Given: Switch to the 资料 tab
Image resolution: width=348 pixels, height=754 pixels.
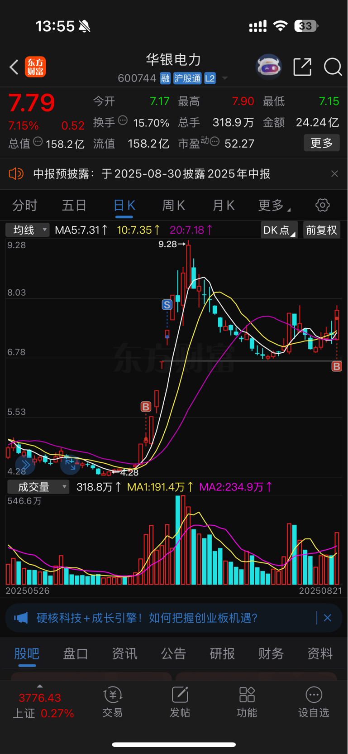Looking at the screenshot, I should tap(320, 654).
